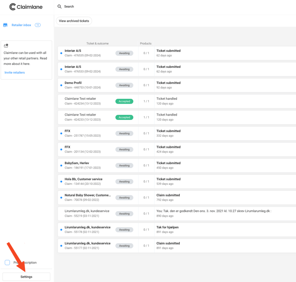This screenshot has width=296, height=282.
Task: Click '1 / 1' product count on claim 424233
Action: coord(146,117)
